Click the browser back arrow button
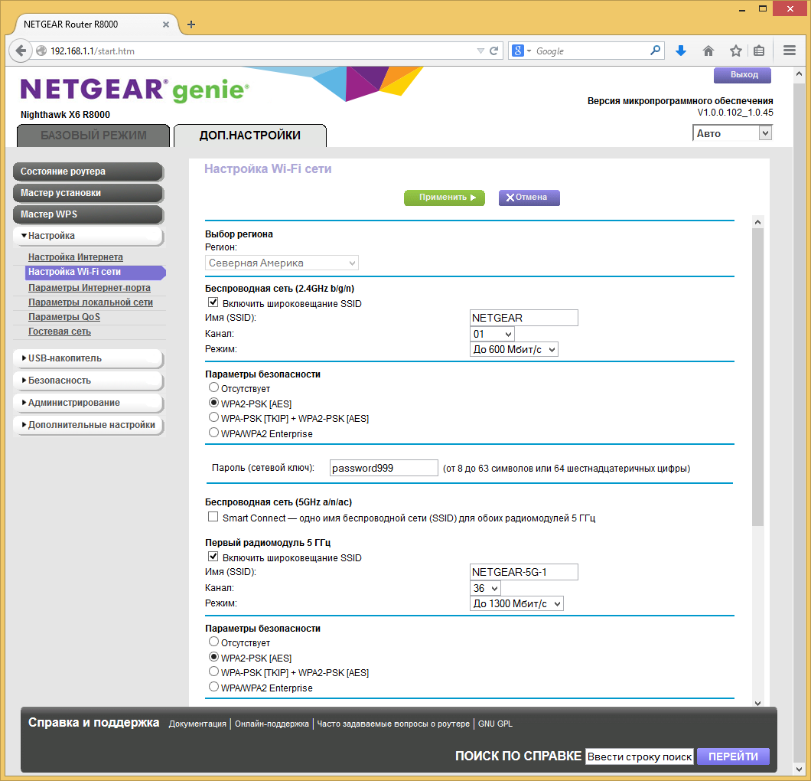This screenshot has width=811, height=781. click(x=21, y=51)
